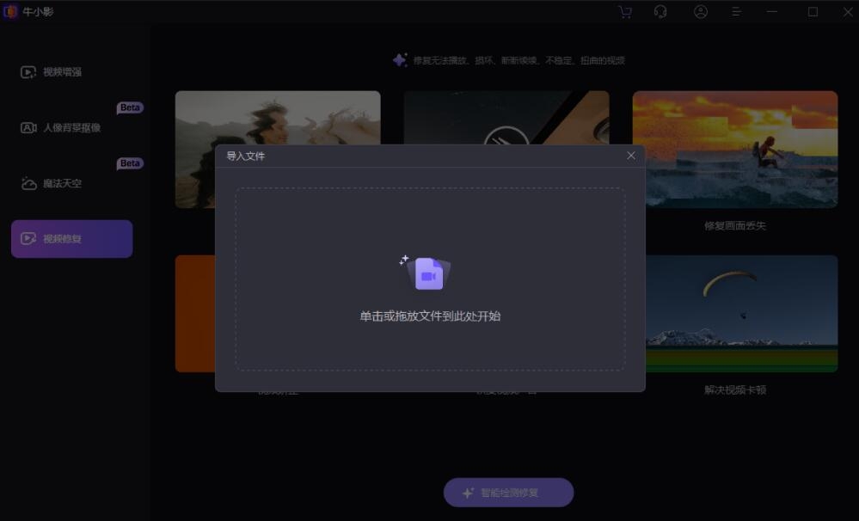Click the sparkle icon in the repair banner
This screenshot has width=859, height=521.
click(x=398, y=58)
